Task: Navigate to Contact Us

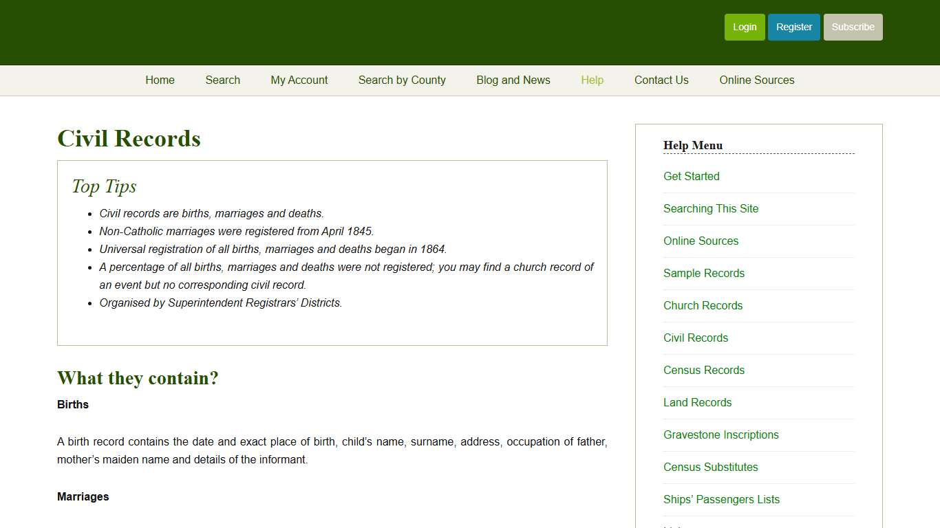Action: coord(661,80)
